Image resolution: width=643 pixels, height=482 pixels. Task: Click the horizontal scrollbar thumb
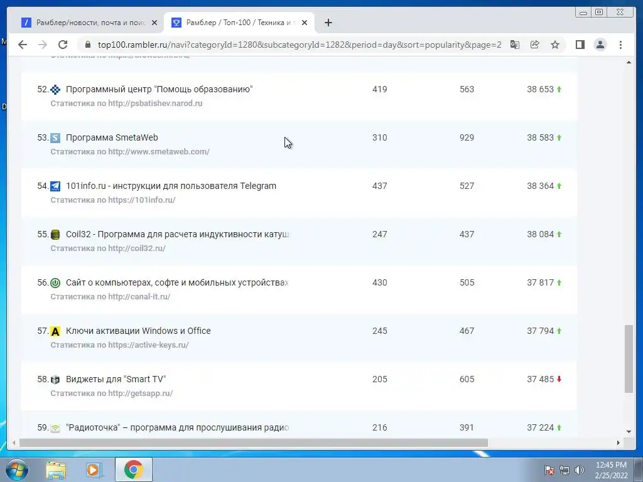tap(254, 442)
